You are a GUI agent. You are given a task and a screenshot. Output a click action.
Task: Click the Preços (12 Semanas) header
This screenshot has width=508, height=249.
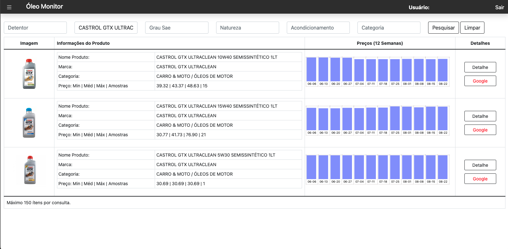pos(380,43)
